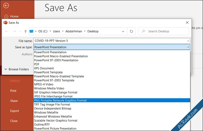Pick TIFF Tag Image File Format
203x131 pixels.
pos(112,104)
